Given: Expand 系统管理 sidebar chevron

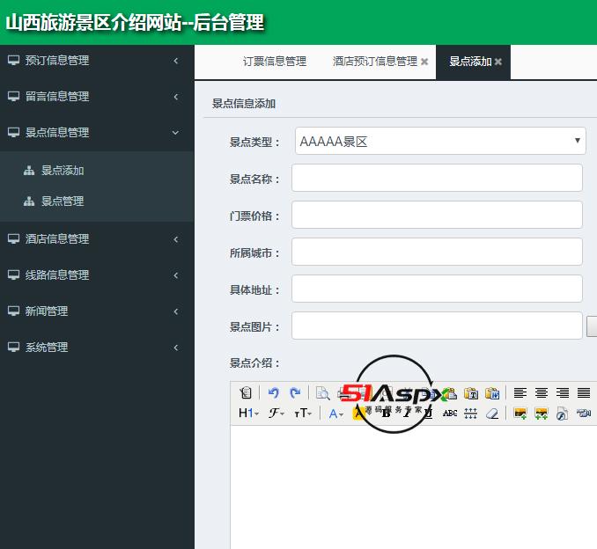Looking at the screenshot, I should click(x=175, y=348).
